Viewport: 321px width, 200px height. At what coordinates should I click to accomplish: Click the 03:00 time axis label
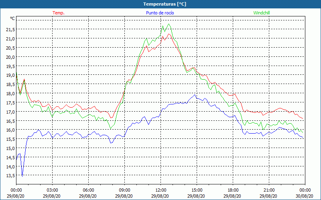[x=53, y=190]
